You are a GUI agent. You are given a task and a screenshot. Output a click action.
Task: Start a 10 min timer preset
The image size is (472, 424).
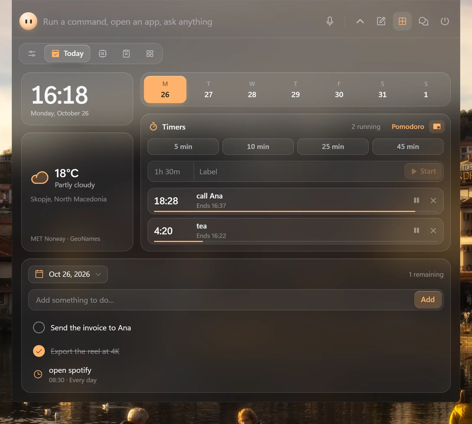coord(258,147)
